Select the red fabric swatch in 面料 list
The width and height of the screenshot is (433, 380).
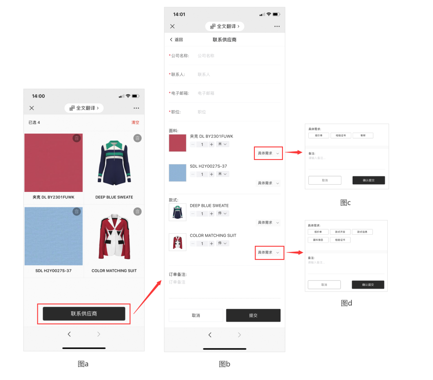coord(177,143)
